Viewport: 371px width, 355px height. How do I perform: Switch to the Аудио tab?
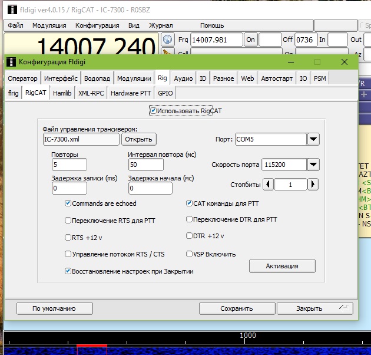tap(183, 78)
